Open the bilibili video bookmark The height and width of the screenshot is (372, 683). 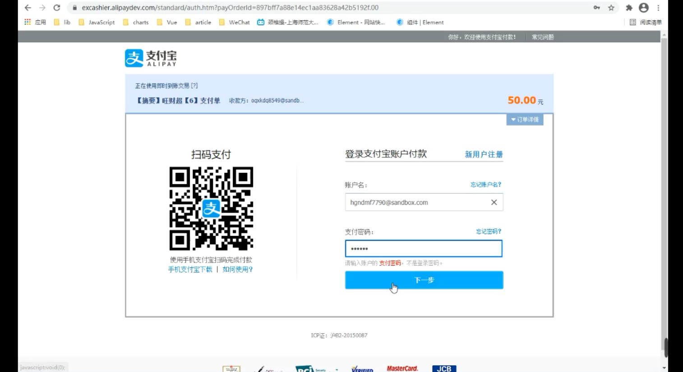coord(288,22)
